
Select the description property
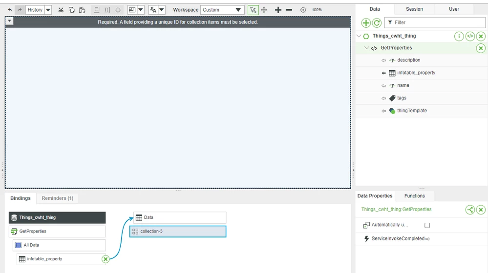(409, 60)
